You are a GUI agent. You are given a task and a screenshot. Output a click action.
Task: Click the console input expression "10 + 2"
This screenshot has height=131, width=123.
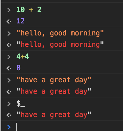(29, 9)
